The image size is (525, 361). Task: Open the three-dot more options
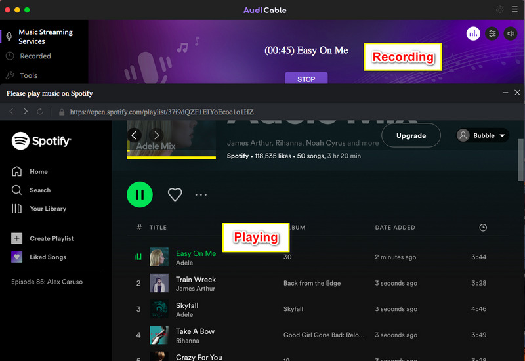(201, 194)
